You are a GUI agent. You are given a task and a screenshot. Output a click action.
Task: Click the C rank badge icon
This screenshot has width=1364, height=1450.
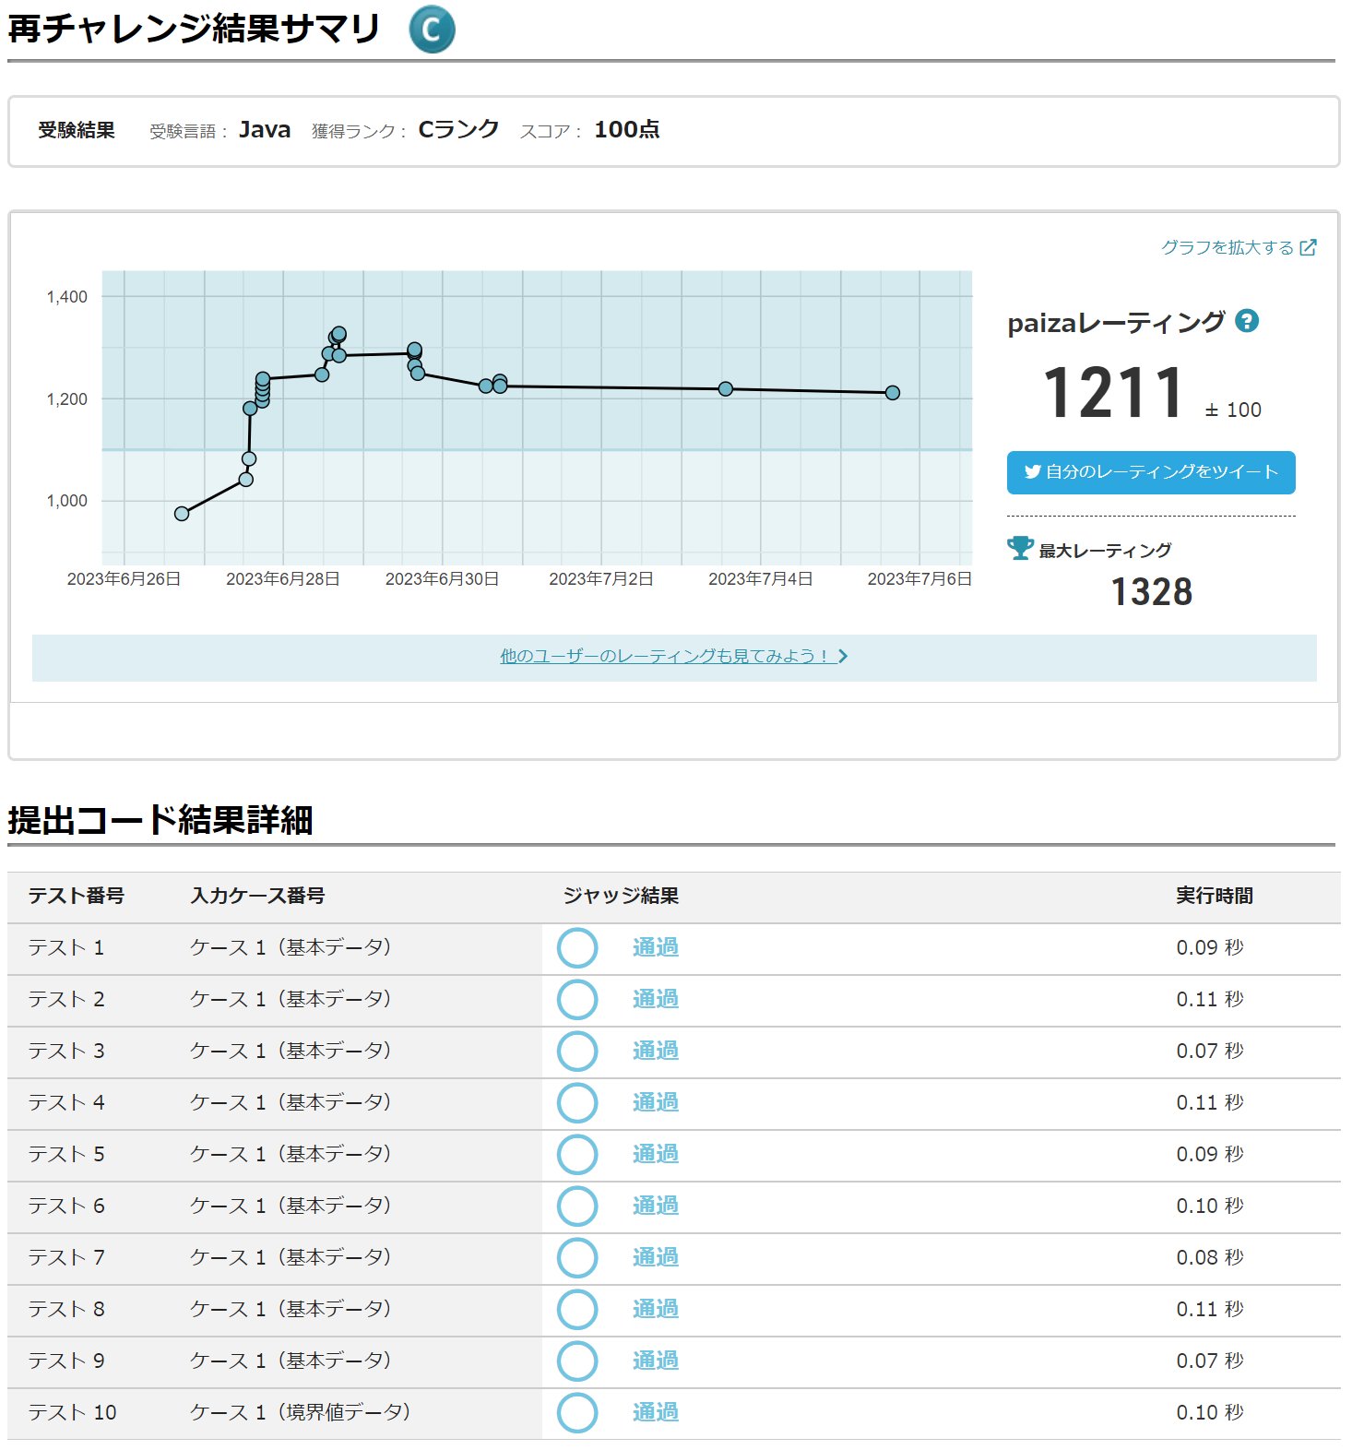click(x=432, y=30)
